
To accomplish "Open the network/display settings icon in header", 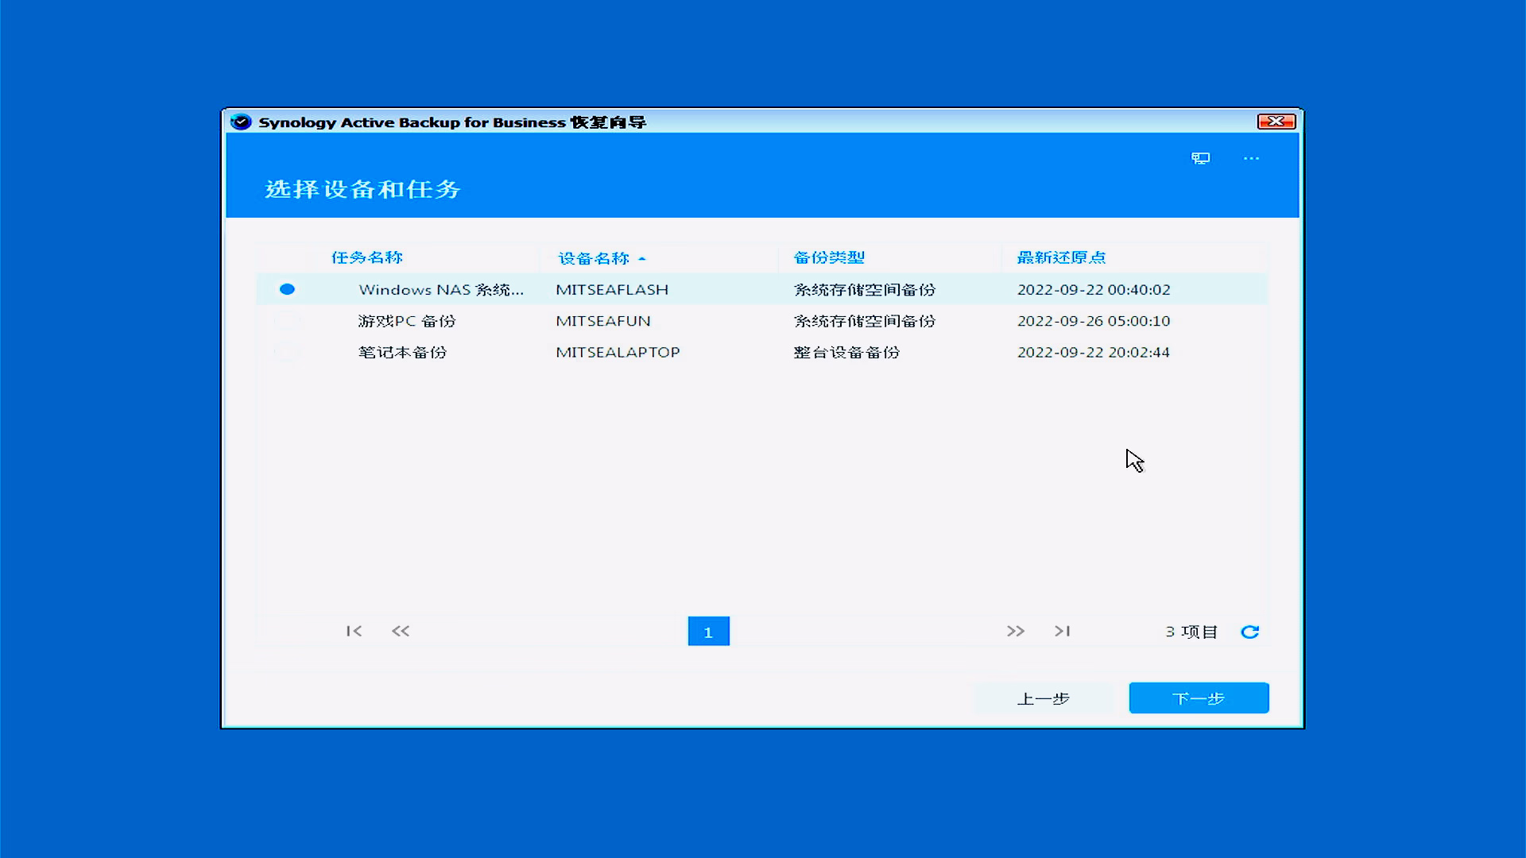I will pyautogui.click(x=1200, y=158).
